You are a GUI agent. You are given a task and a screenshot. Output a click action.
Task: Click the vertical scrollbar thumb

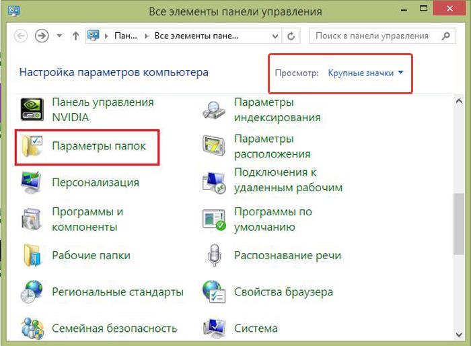click(x=458, y=224)
